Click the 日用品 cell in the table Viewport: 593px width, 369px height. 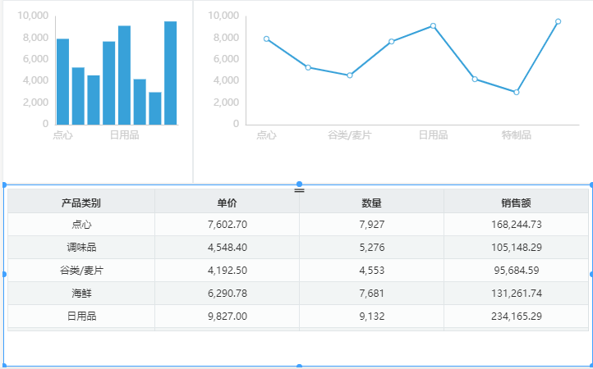[81, 317]
